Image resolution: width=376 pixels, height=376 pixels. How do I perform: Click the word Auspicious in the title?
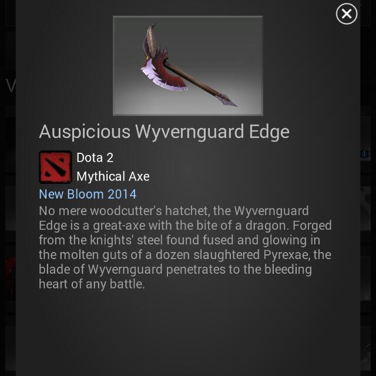(x=85, y=132)
